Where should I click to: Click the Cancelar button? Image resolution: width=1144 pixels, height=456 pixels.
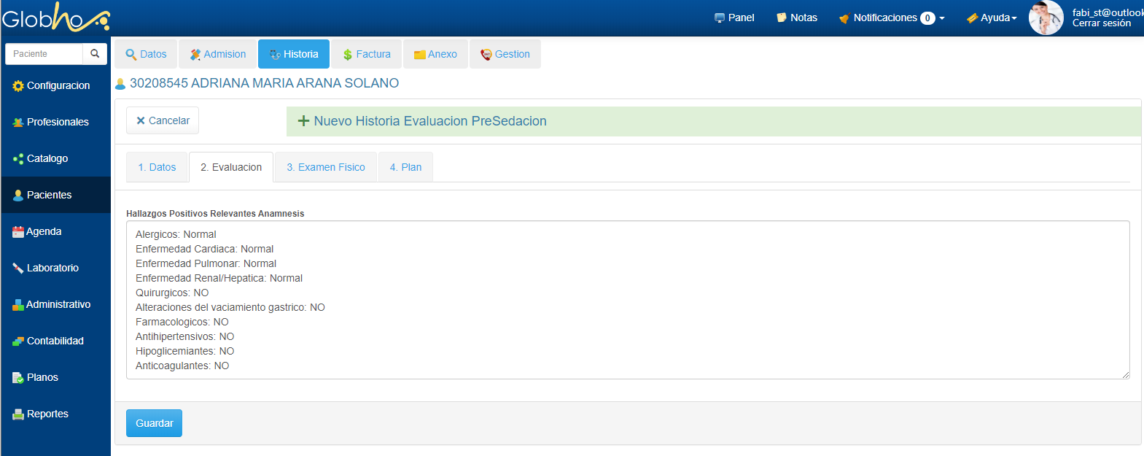[x=163, y=120]
